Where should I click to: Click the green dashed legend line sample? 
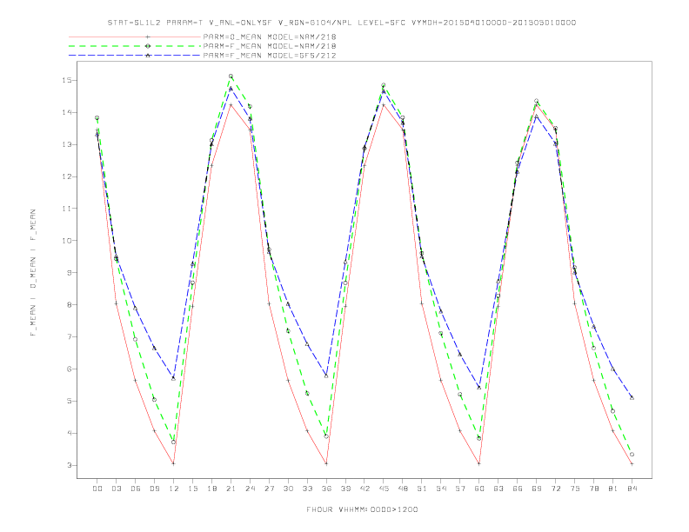pyautogui.click(x=135, y=46)
